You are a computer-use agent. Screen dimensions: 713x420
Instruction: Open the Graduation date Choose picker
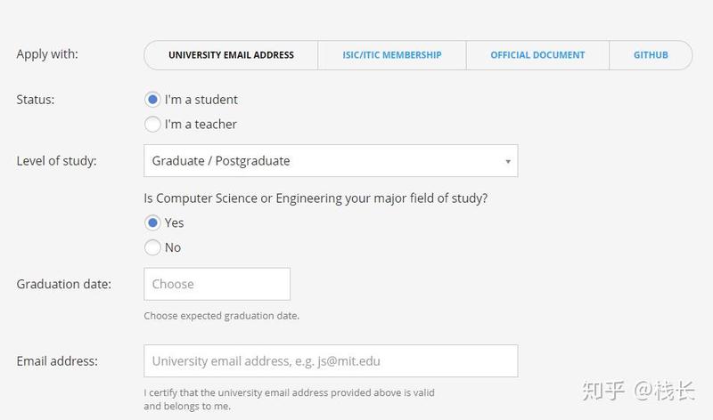[x=217, y=284]
